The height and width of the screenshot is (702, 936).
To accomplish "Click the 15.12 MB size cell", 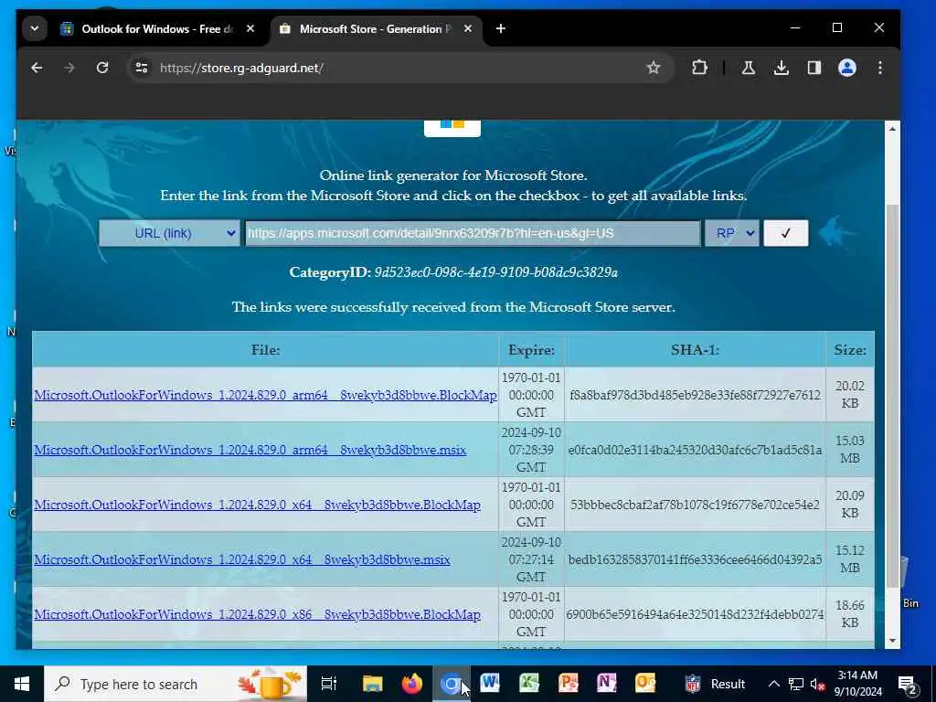I will [x=849, y=559].
